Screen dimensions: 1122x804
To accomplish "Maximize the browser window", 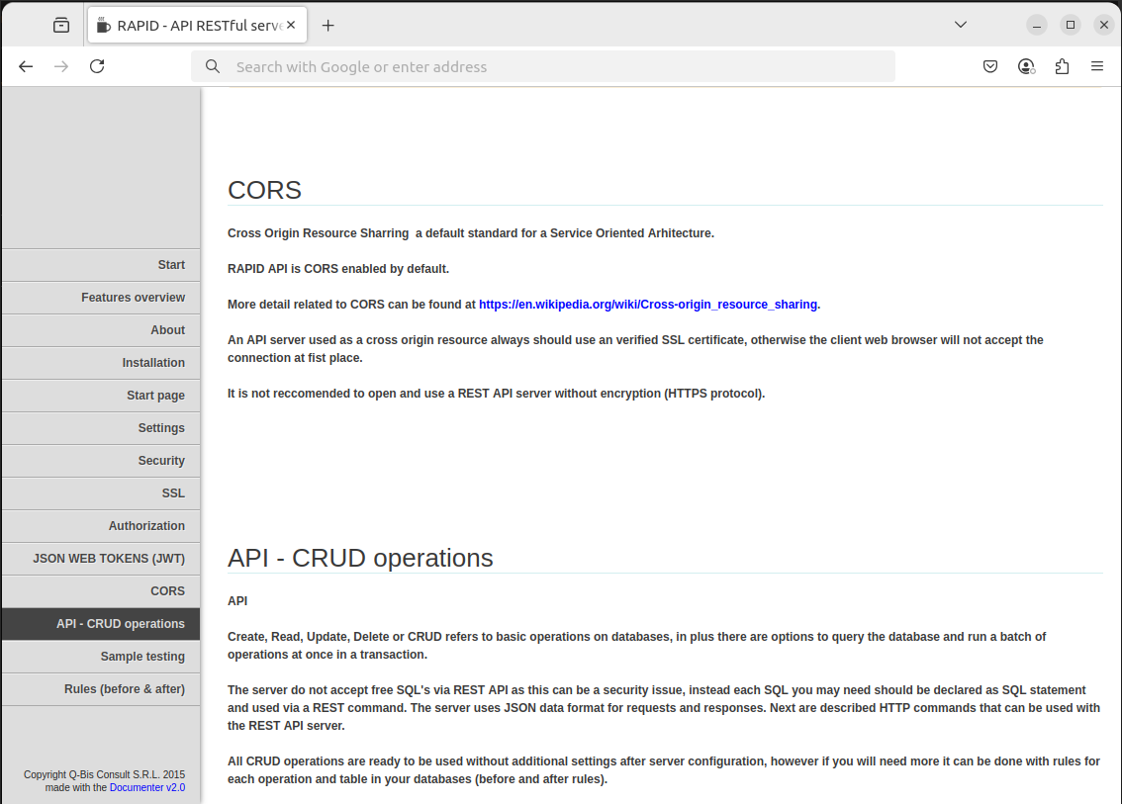I will click(1071, 25).
